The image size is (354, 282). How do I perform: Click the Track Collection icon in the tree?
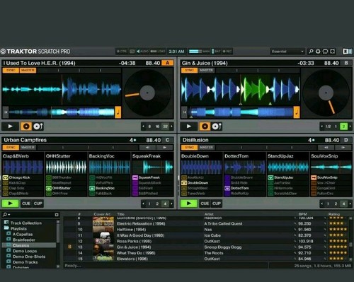6,223
